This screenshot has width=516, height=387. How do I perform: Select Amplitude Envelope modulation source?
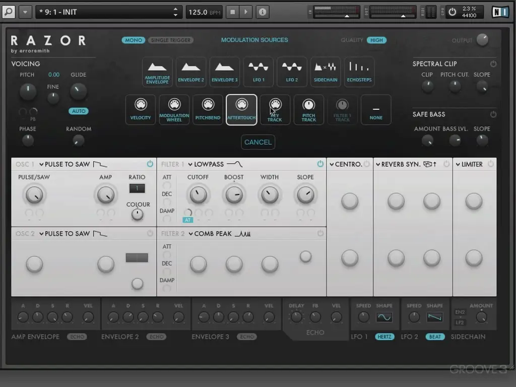(157, 72)
